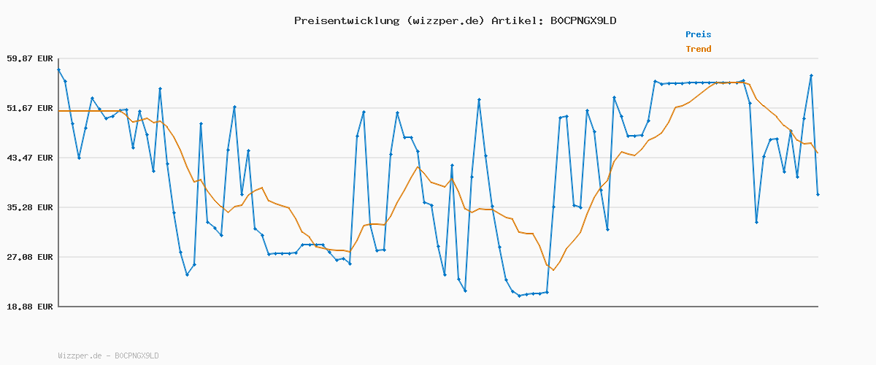Image resolution: width=876 pixels, height=365 pixels.
Task: Click the lowest blue price point on chart
Action: [519, 296]
